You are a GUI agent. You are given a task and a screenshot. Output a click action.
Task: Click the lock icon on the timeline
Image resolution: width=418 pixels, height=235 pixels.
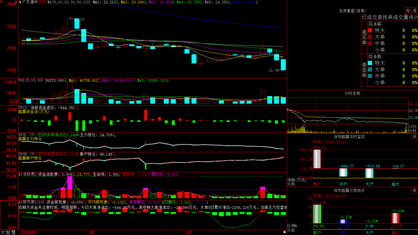pyautogui.click(x=285, y=232)
